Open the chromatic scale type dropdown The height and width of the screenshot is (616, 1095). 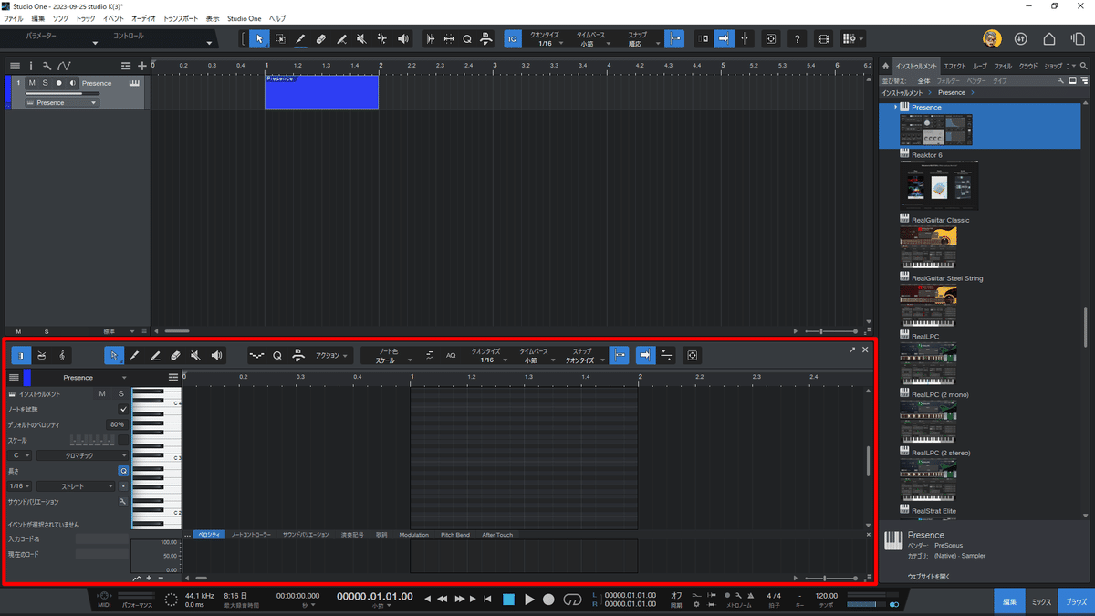tap(83, 455)
